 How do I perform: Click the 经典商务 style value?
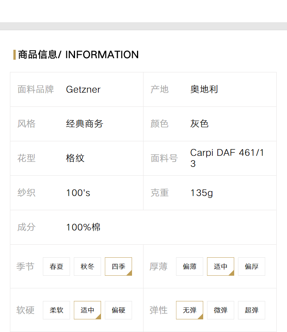85,124
